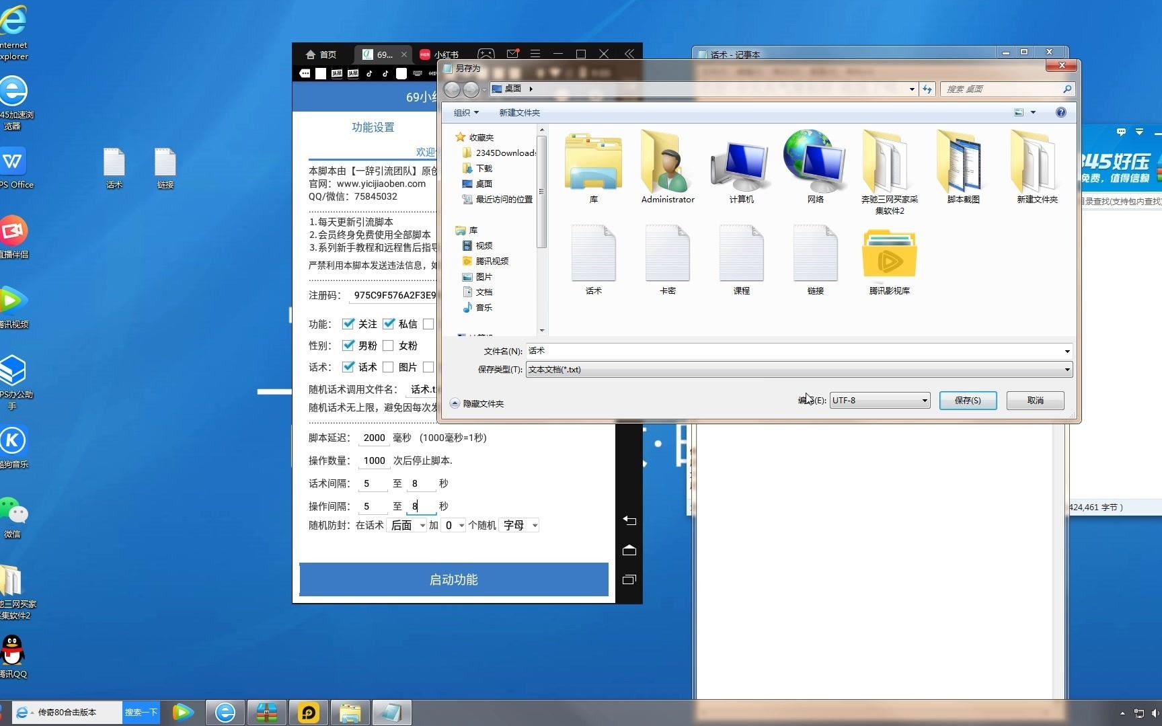Tap the emulator recent apps button

629,579
